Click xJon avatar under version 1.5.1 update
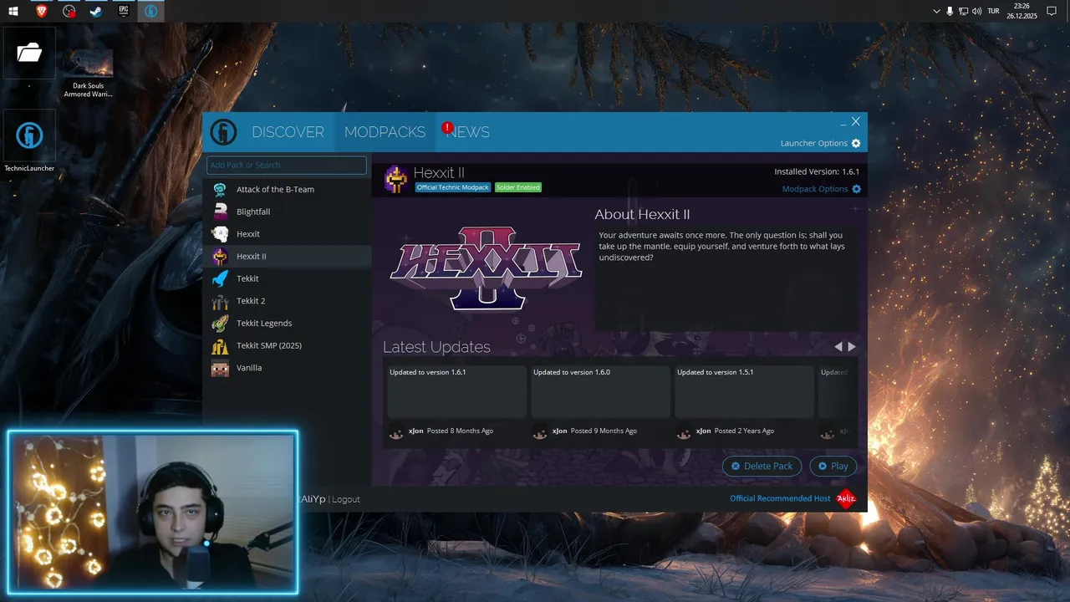This screenshot has height=602, width=1070. coord(684,432)
